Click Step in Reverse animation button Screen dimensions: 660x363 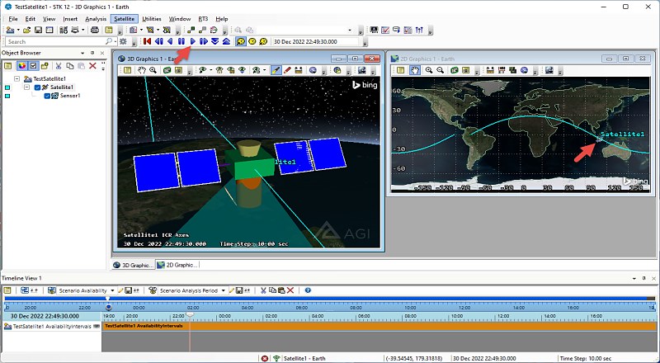[158, 41]
